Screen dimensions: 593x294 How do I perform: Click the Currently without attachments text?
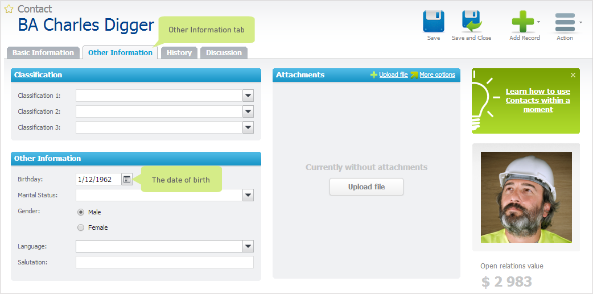point(366,167)
